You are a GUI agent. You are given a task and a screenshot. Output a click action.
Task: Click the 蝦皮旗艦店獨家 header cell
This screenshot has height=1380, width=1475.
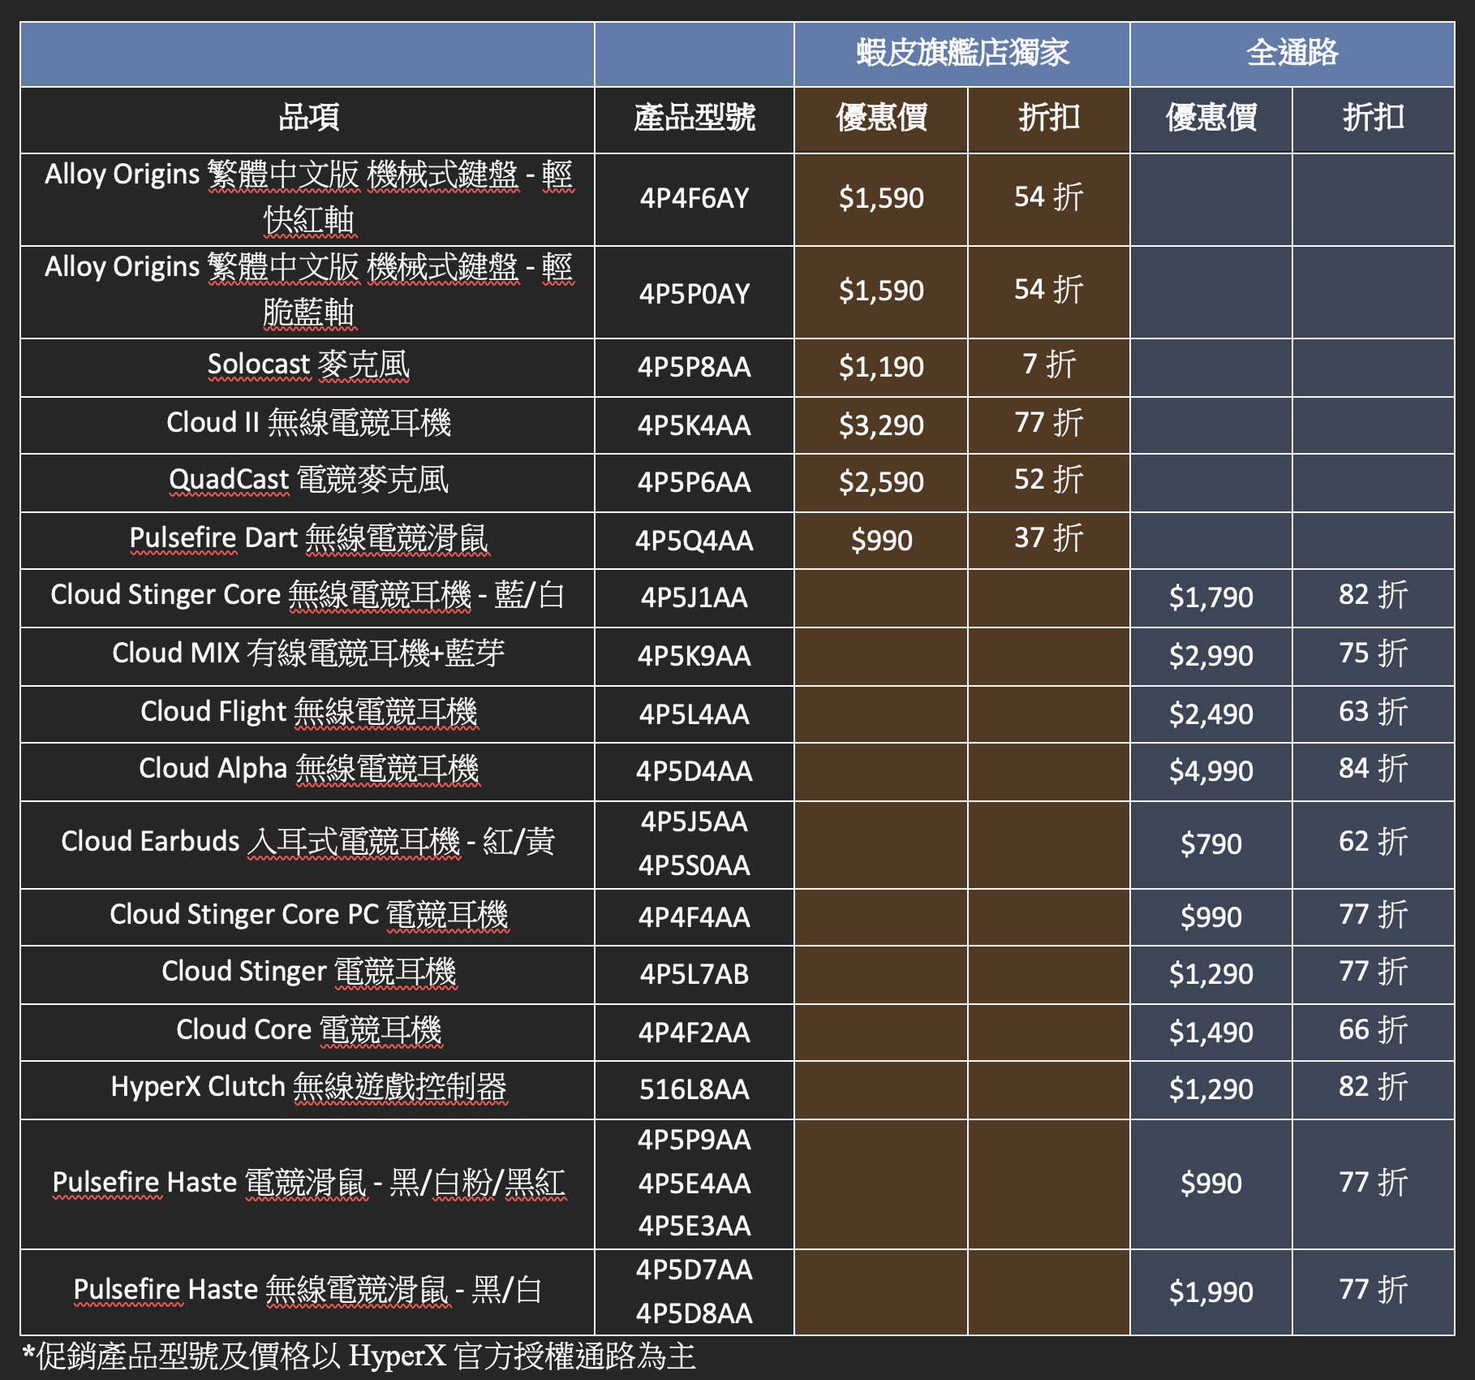coord(961,54)
